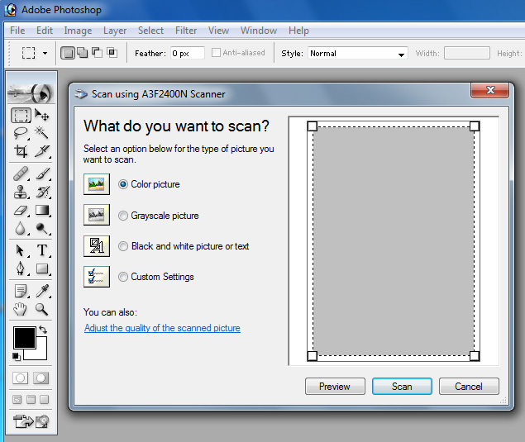Click the Cancel button
The width and height of the screenshot is (525, 442).
tap(469, 387)
